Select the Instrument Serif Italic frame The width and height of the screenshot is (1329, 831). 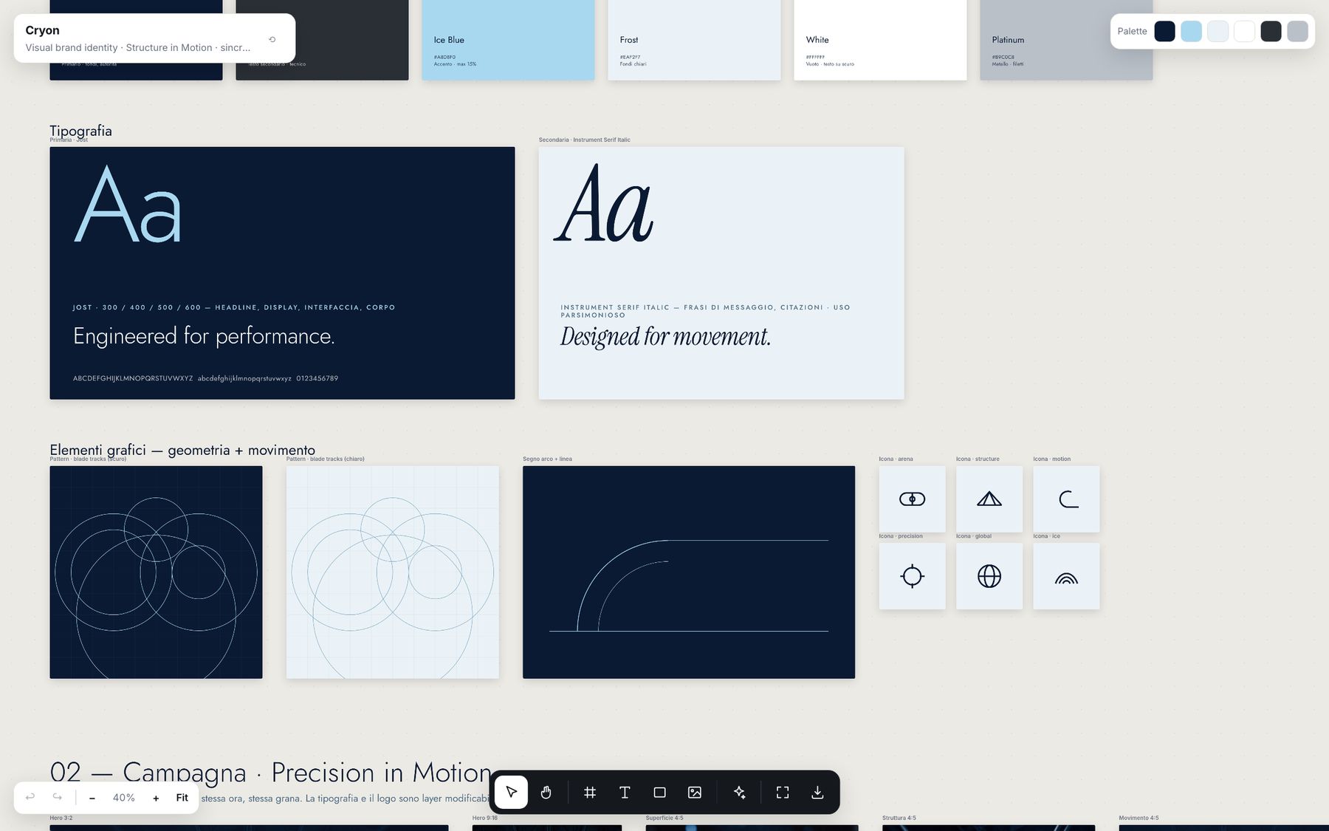tap(721, 273)
